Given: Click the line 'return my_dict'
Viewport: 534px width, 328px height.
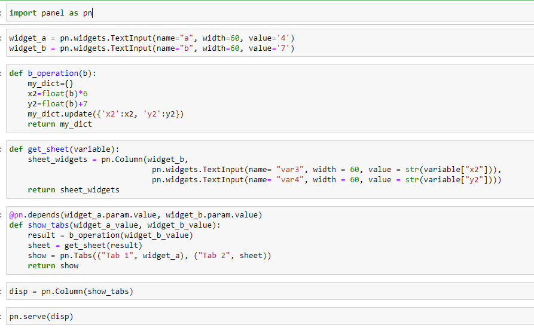Looking at the screenshot, I should pos(60,124).
